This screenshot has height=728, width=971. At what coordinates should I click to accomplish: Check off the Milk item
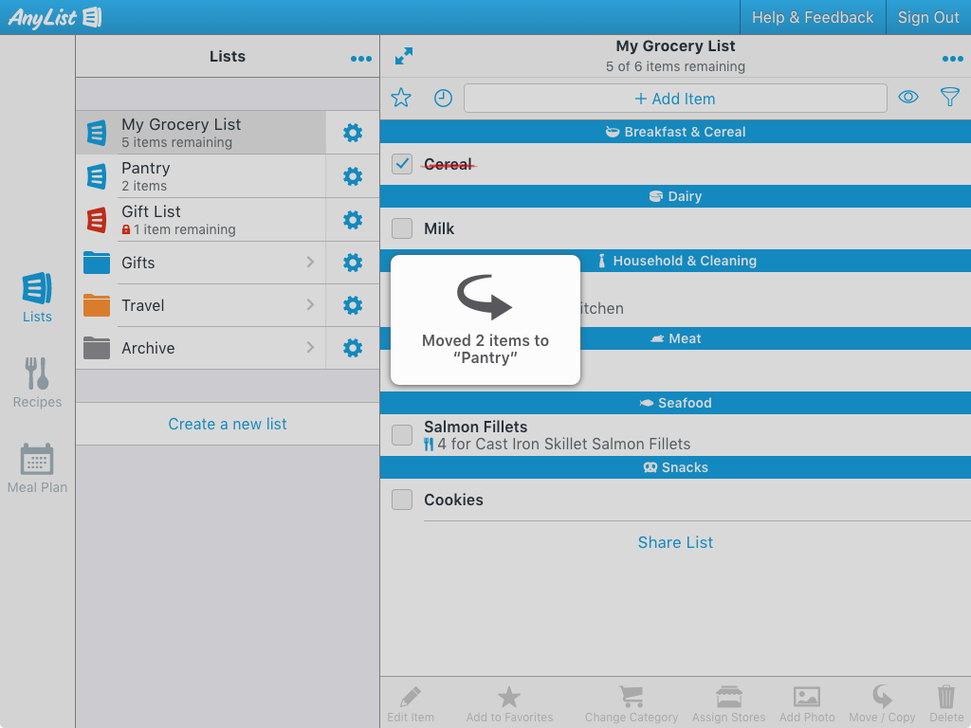tap(402, 228)
